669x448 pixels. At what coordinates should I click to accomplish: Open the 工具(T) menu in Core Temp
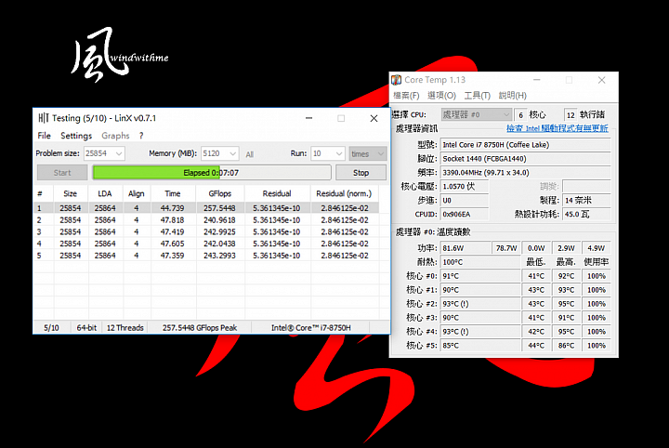[477, 96]
